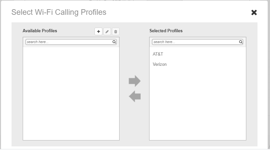Click the Selected Profiles search magnifier icon
Viewport: 270px width, 151px height.
tap(241, 42)
